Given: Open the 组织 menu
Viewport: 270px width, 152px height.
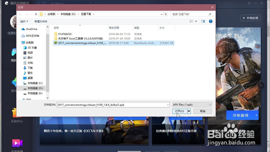Looking at the screenshot, I should tap(24, 21).
